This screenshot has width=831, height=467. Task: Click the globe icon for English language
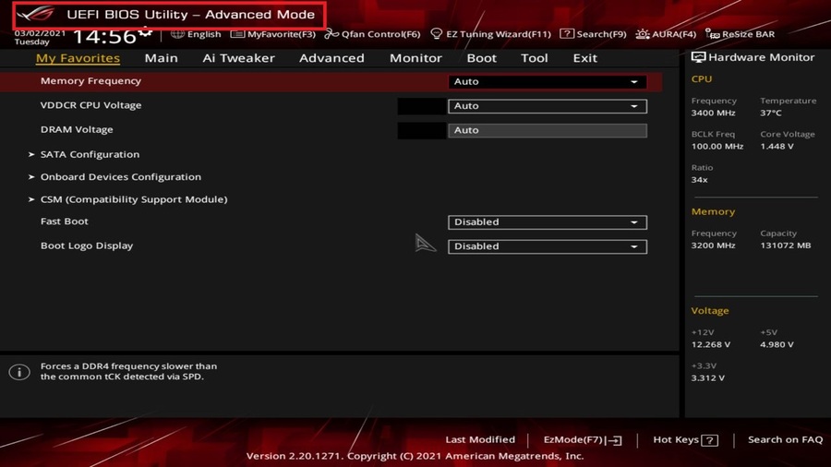[x=177, y=34]
